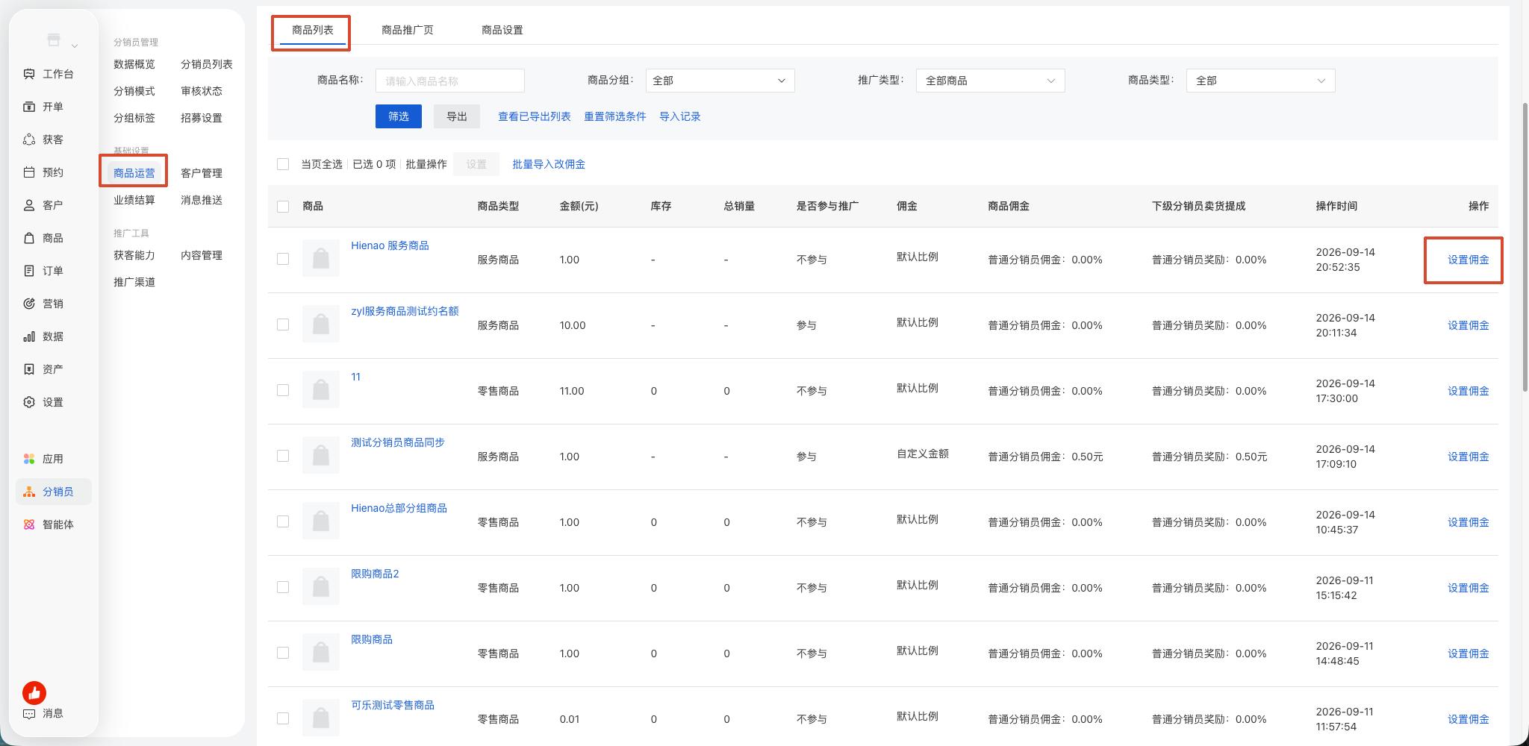Image resolution: width=1529 pixels, height=746 pixels.
Task: Open the 推广类型 dropdown
Action: pos(990,81)
